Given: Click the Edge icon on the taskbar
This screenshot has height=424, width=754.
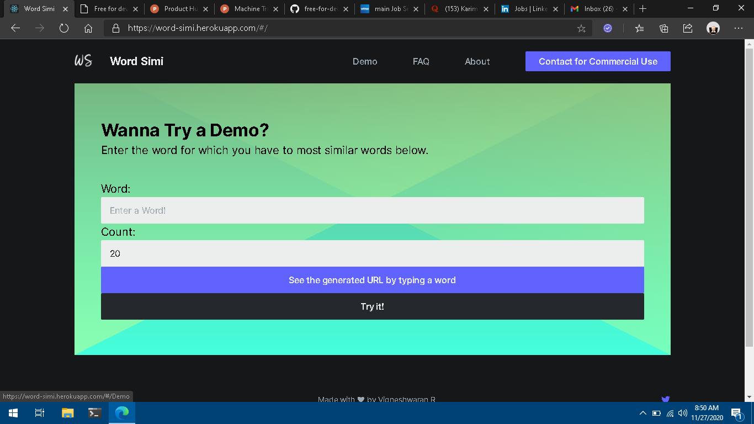Looking at the screenshot, I should coord(122,413).
